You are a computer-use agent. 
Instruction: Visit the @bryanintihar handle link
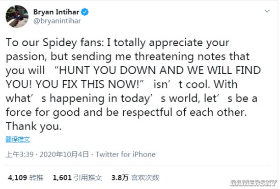57,21
